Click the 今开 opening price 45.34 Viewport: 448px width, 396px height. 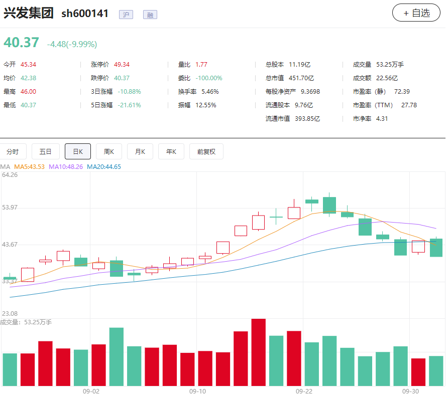click(x=28, y=65)
